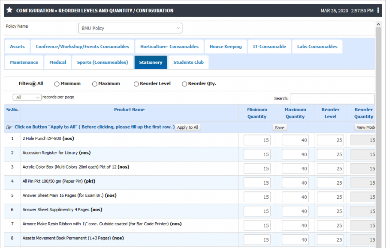Click the View Mode button
Viewport: 386px width, 248px height.
point(365,127)
